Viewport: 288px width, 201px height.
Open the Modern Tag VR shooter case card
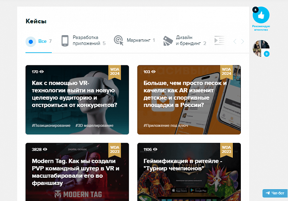[77, 172]
